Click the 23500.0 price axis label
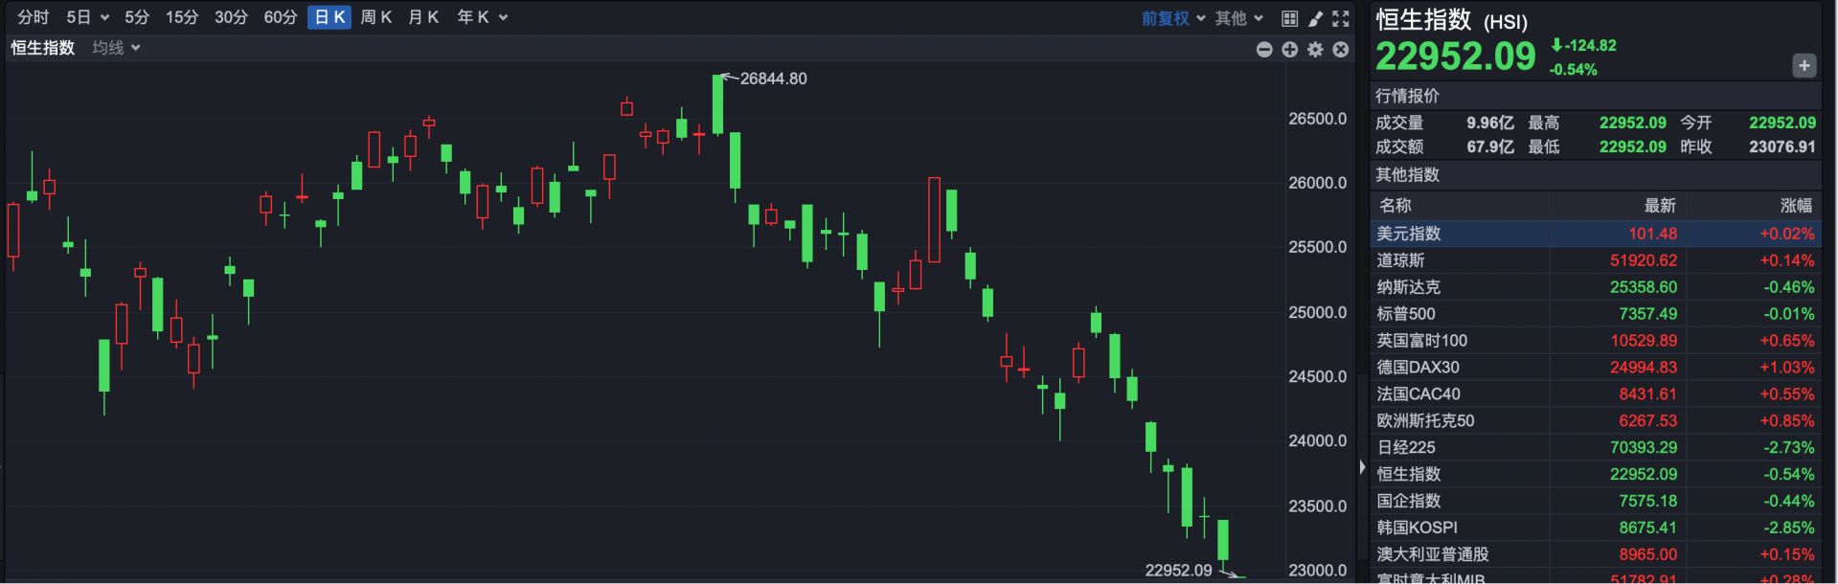This screenshot has width=1838, height=584. (1318, 505)
